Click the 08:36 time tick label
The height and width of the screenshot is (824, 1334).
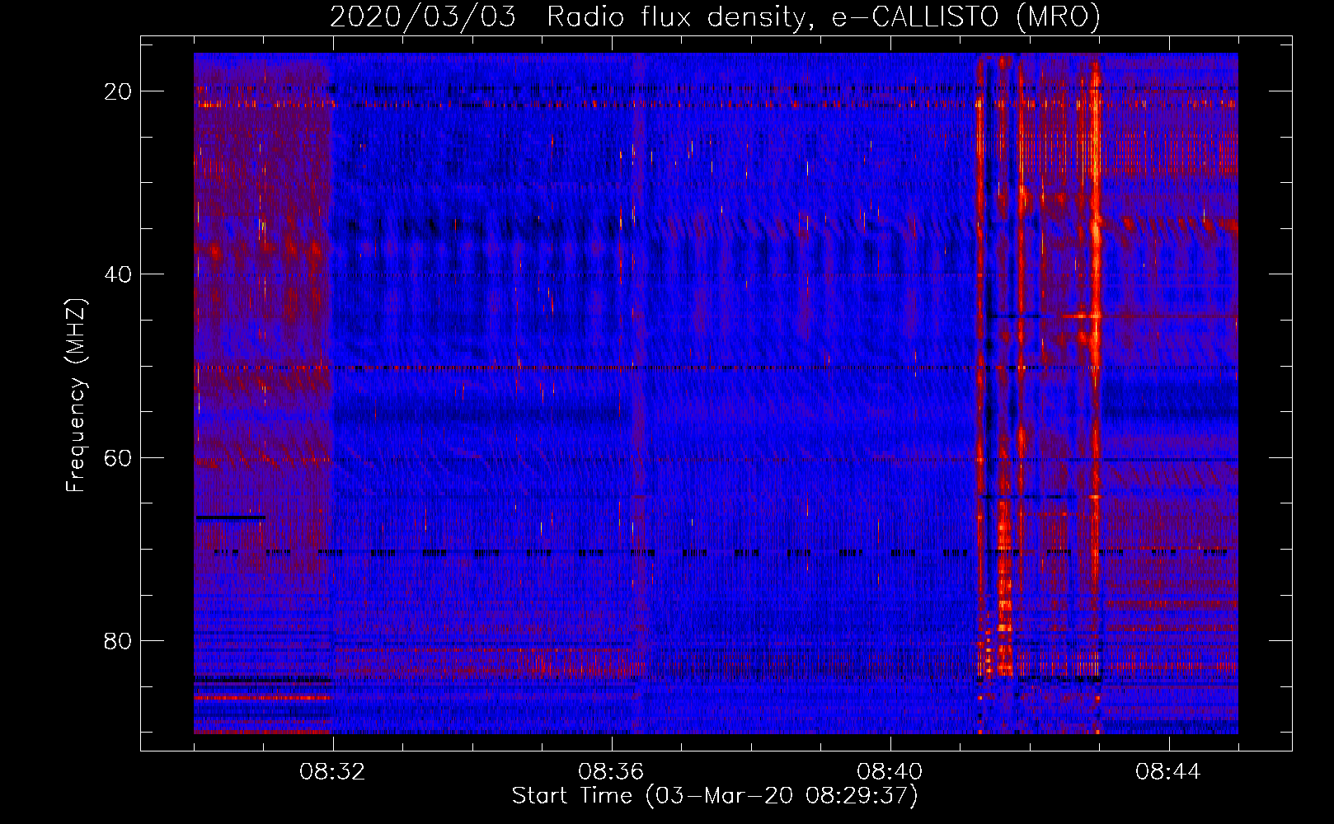pos(612,772)
